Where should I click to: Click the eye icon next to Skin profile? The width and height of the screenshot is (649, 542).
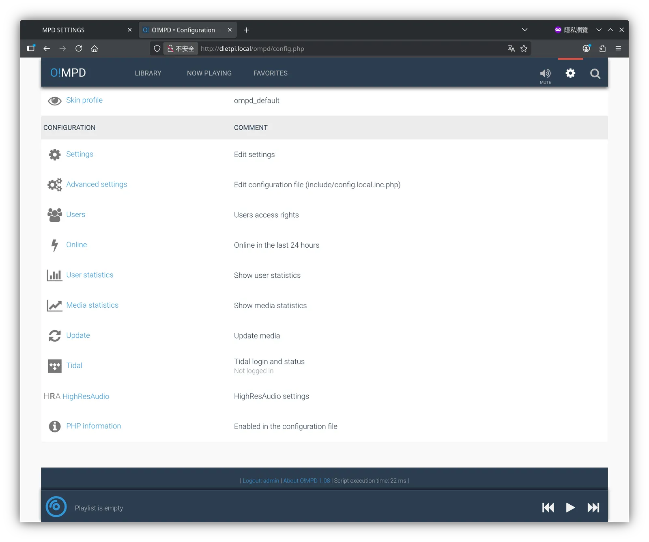[55, 101]
